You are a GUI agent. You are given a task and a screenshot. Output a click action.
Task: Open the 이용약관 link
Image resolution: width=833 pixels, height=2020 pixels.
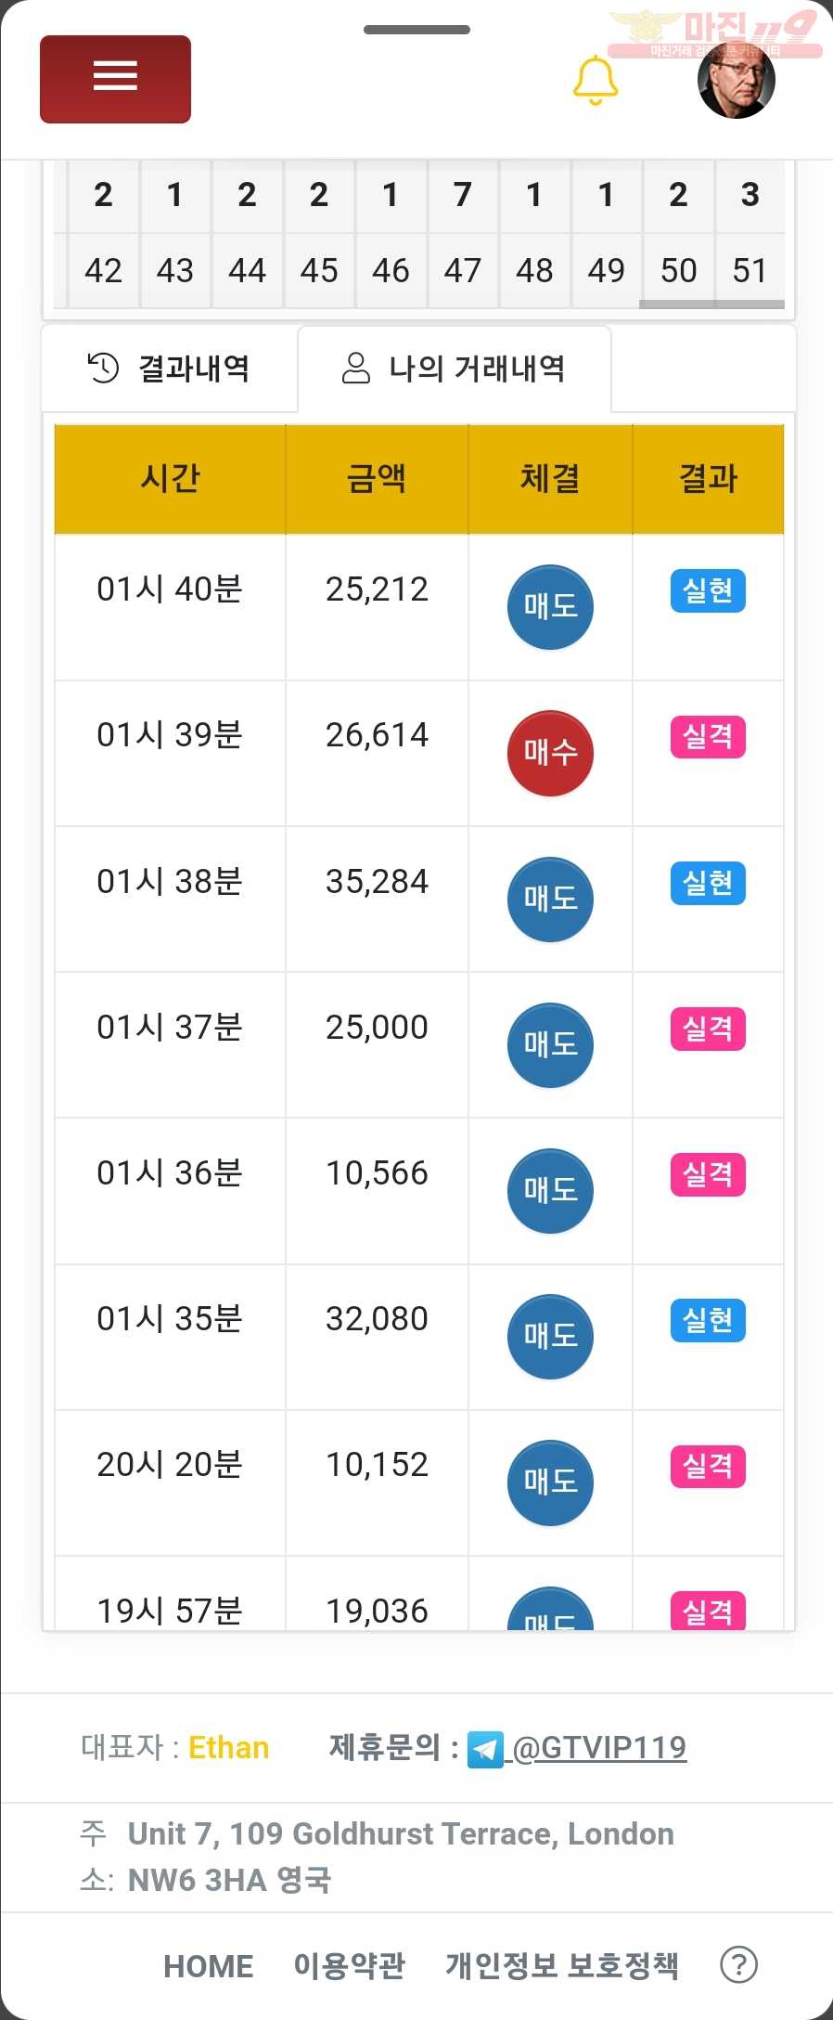tap(350, 1965)
